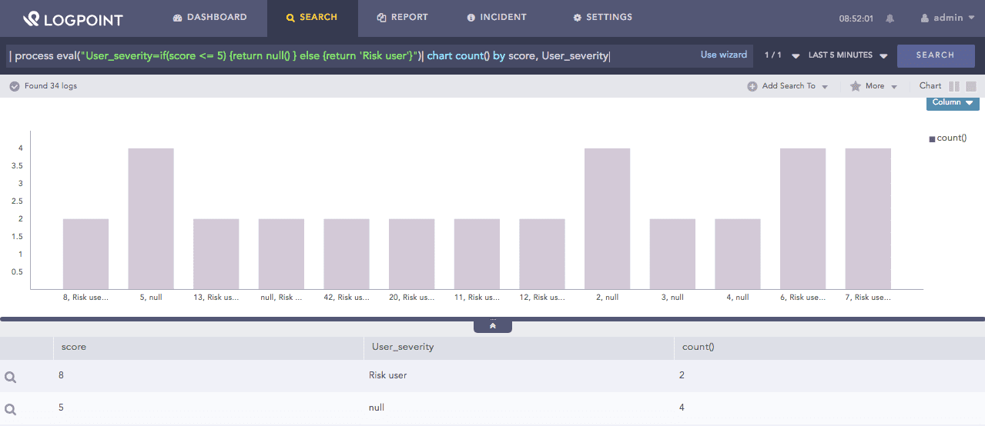Click the bar for 2, null
The image size is (985, 426).
[x=607, y=218]
